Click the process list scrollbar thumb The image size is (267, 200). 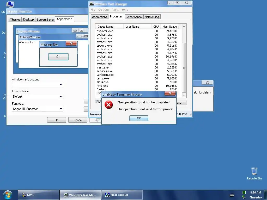(x=184, y=67)
